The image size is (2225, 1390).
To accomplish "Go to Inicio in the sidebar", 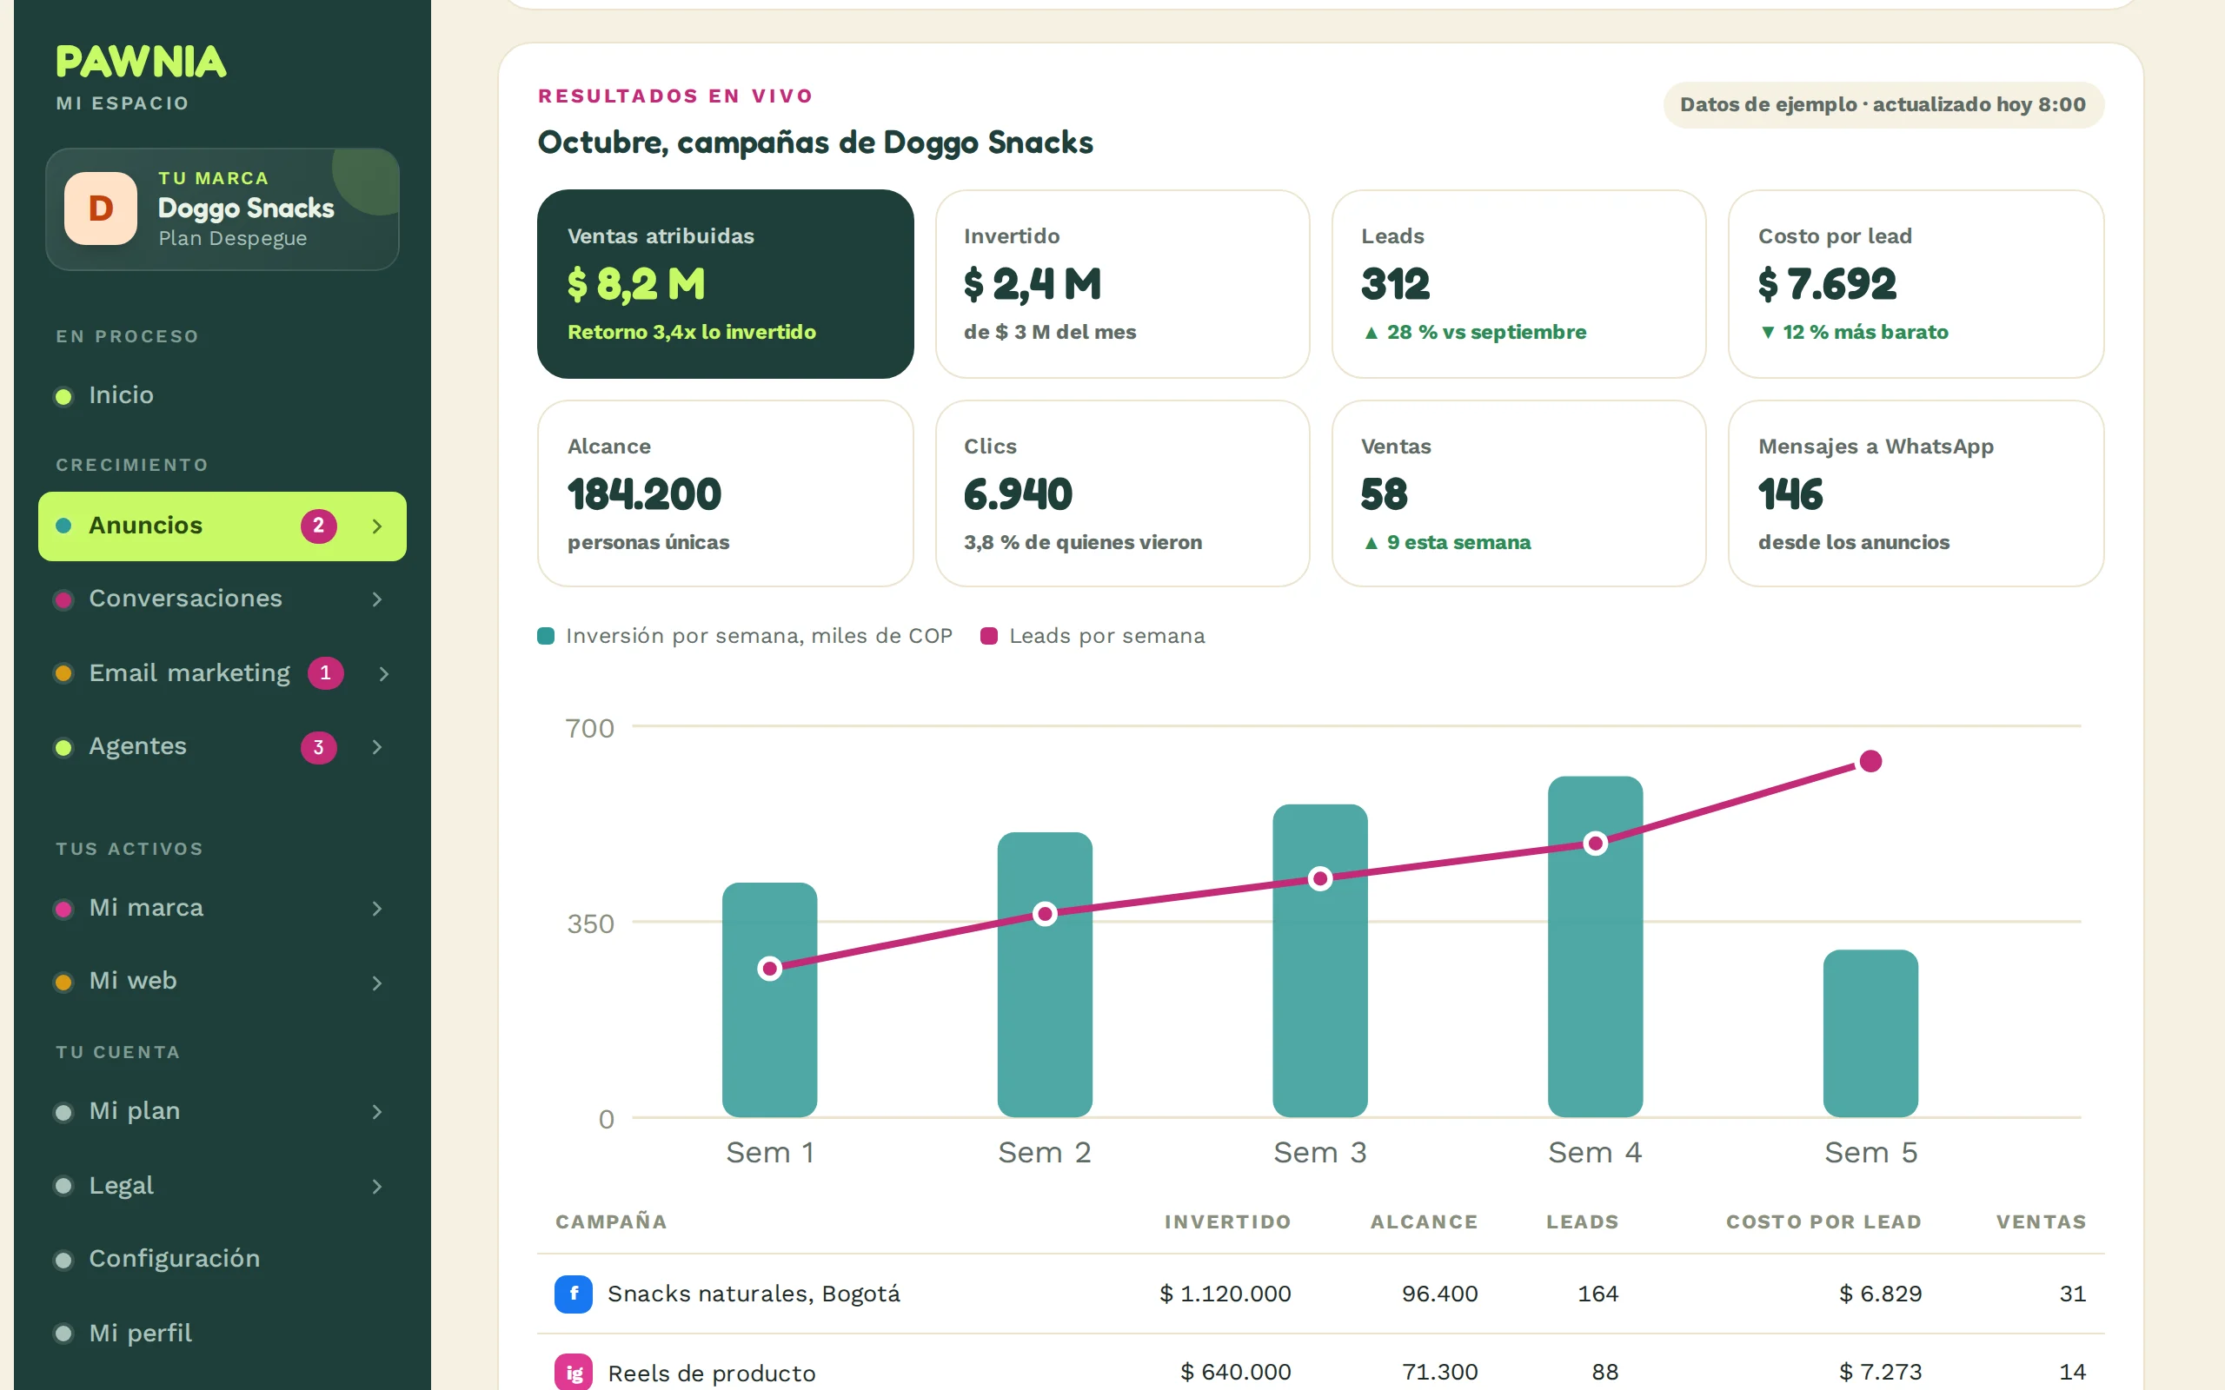I will point(222,395).
